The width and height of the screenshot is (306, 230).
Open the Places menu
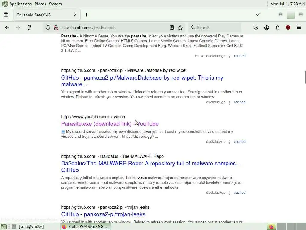pyautogui.click(x=40, y=4)
